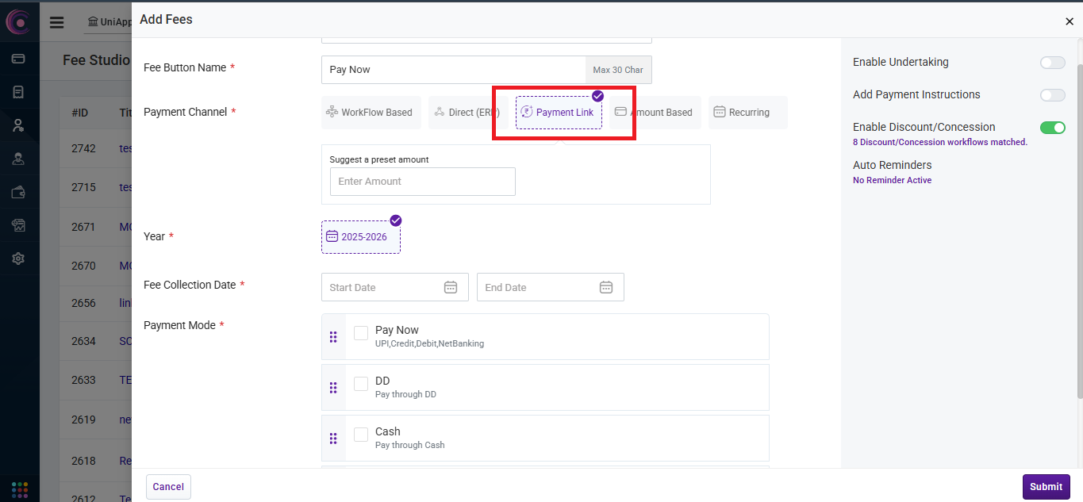Open the settings gear in the sidebar

click(19, 259)
